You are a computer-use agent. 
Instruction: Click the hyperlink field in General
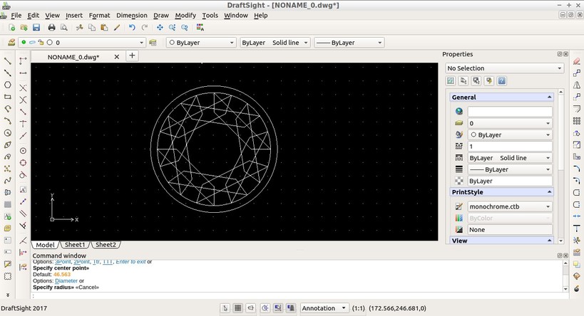(x=510, y=111)
